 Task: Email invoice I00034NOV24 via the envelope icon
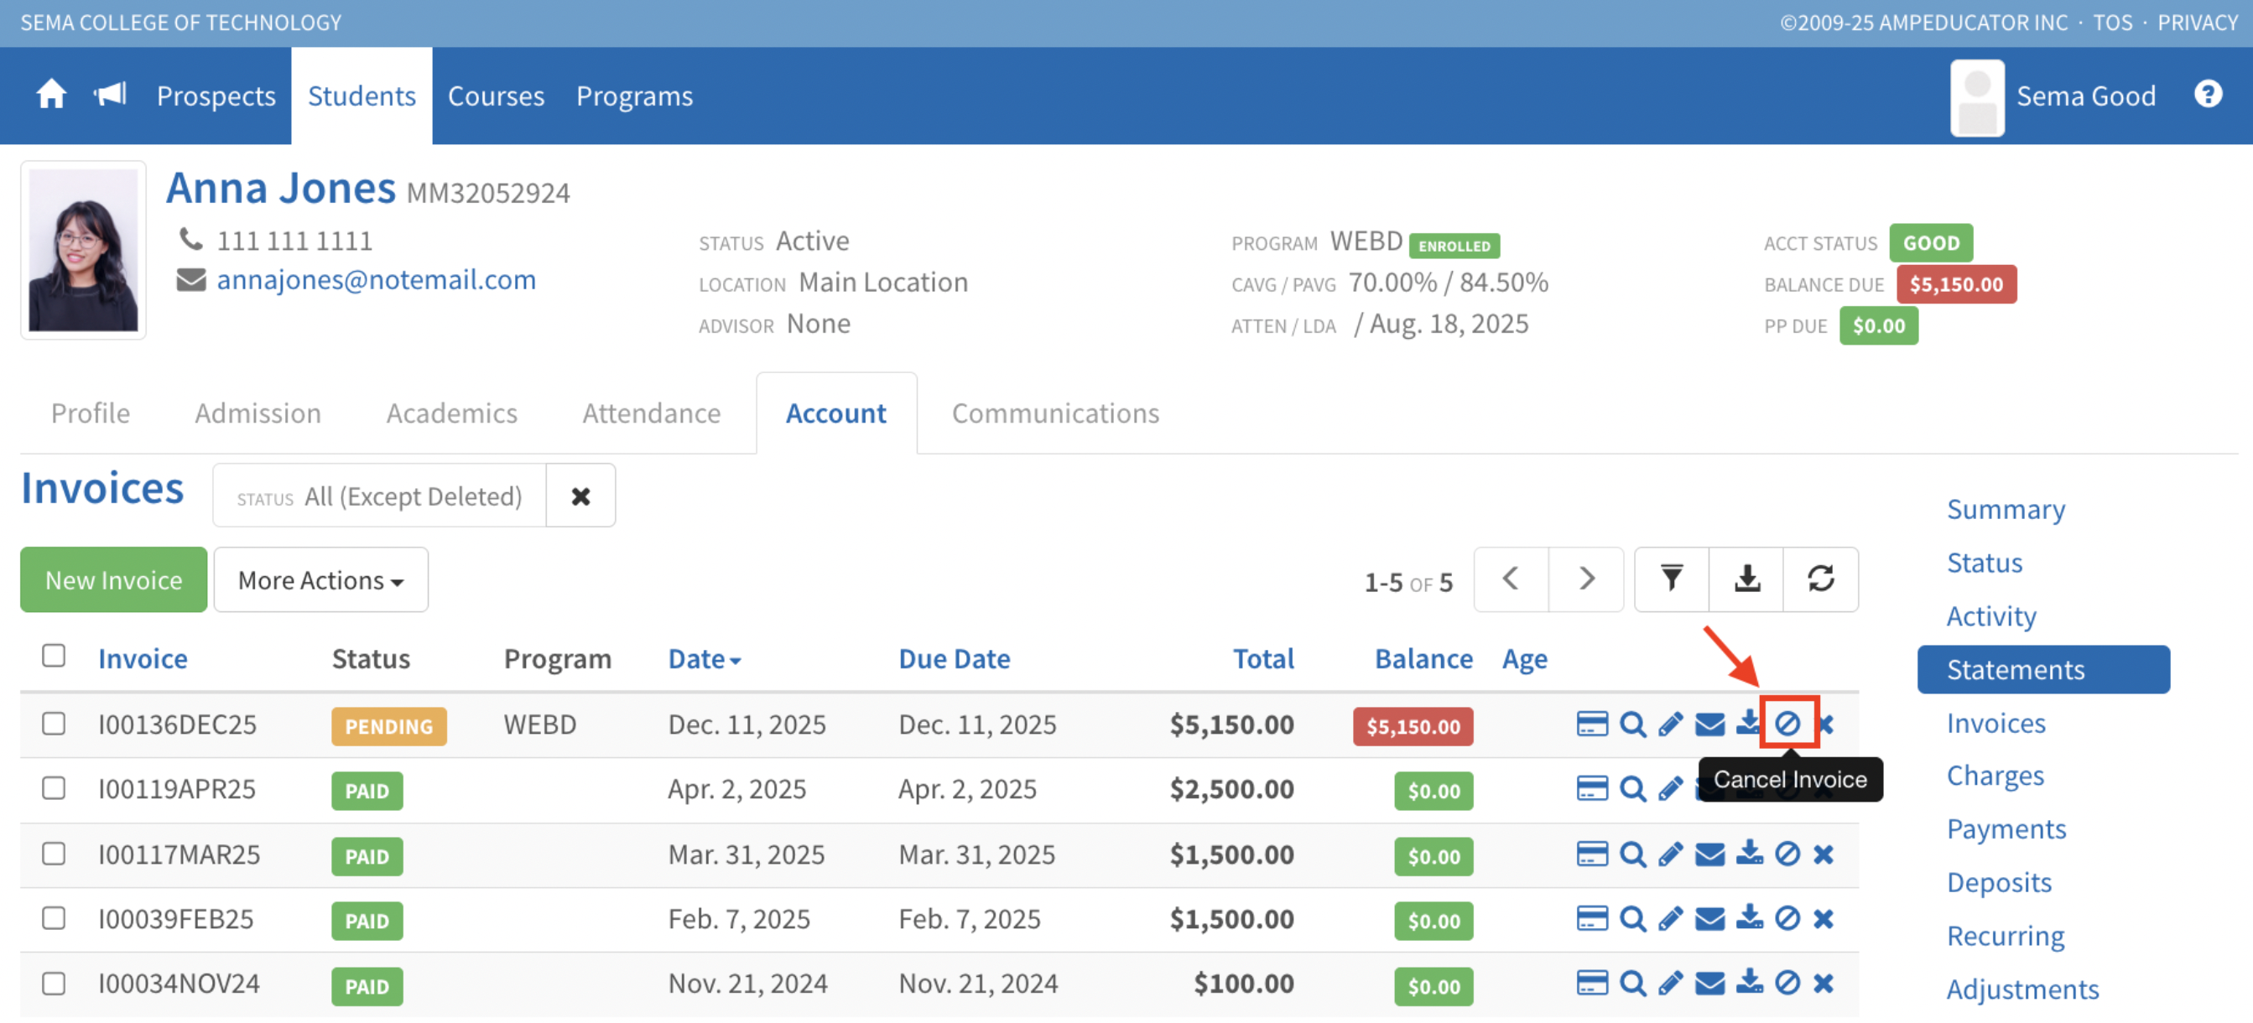(1709, 984)
